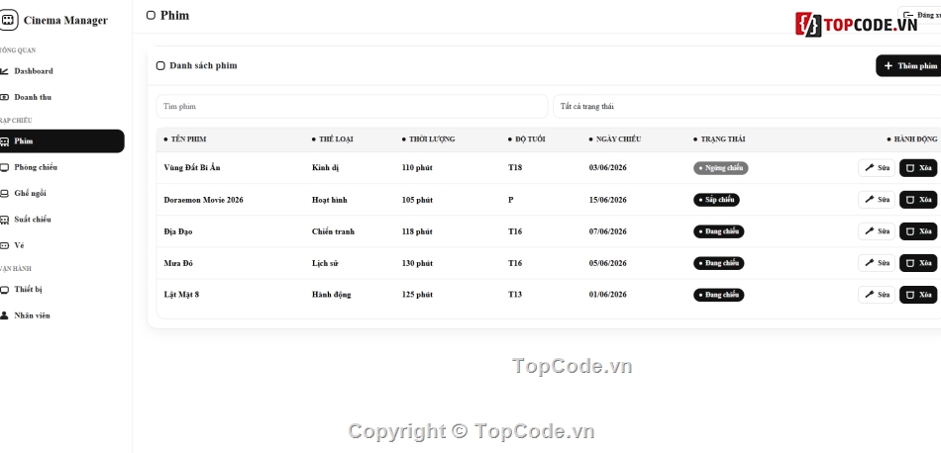Click Đang chiếu badge for Địa Đạo
Screen dimensions: 941x453
point(718,231)
